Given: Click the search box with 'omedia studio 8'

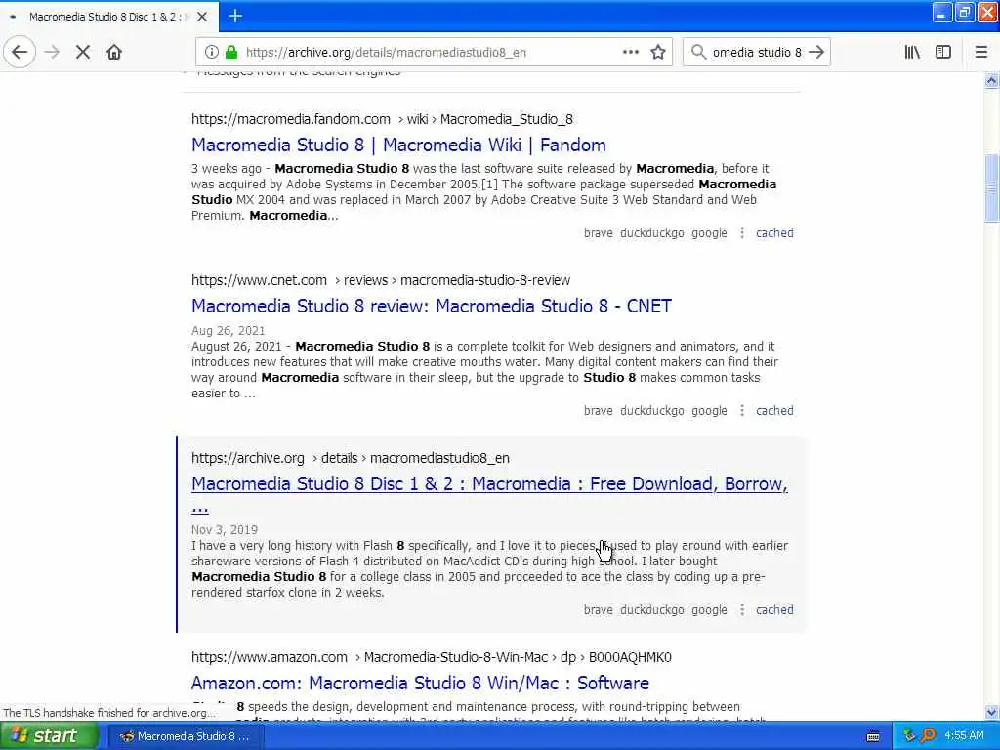Looking at the screenshot, I should pyautogui.click(x=757, y=53).
